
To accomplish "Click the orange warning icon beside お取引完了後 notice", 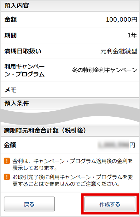I will 7,177.
